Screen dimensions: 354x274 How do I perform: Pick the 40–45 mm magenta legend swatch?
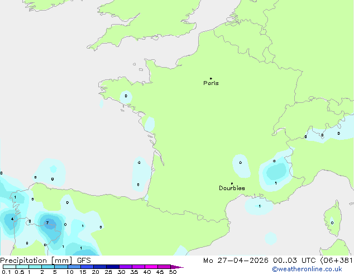click(x=151, y=267)
